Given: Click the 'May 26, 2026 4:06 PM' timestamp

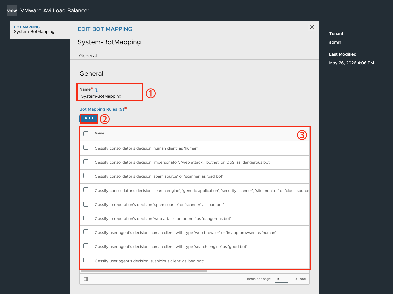Looking at the screenshot, I should point(351,63).
